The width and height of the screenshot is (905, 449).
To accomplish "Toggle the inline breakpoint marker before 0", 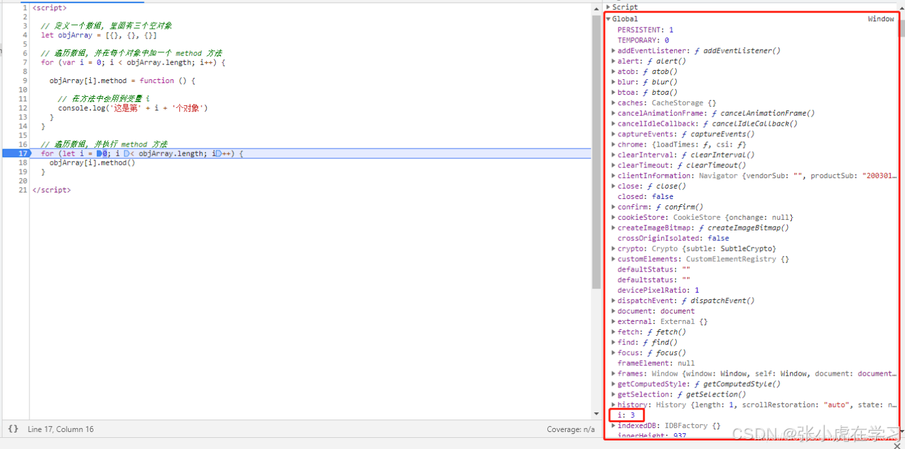I will click(x=99, y=154).
